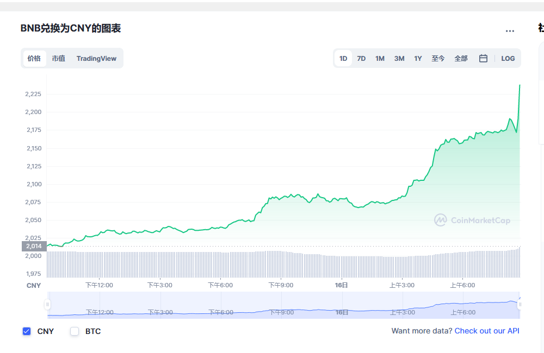Switch to the 市值 tab
The width and height of the screenshot is (544, 353).
pyautogui.click(x=59, y=59)
